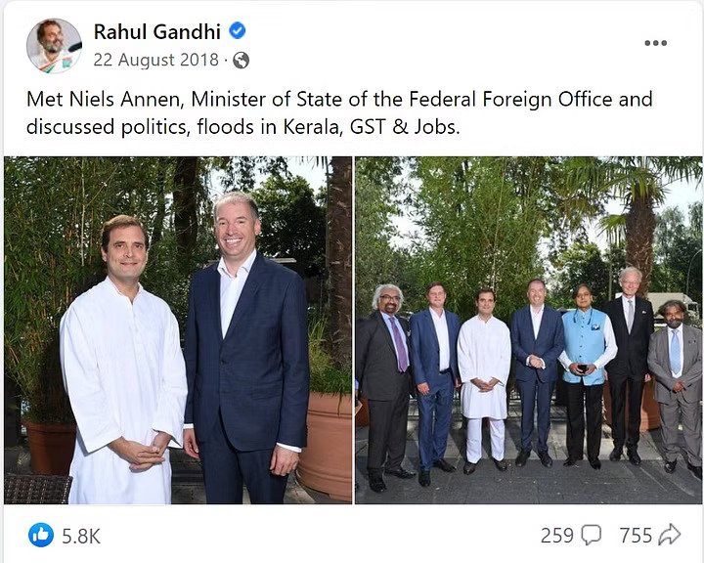Open the 22 August 2018 timestamp

click(x=155, y=60)
